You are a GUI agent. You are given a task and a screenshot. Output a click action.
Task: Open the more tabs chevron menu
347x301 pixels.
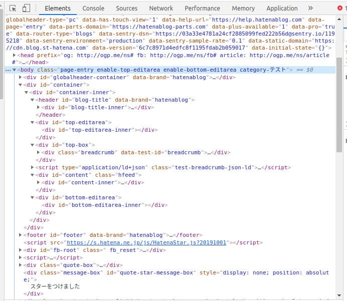click(x=310, y=8)
